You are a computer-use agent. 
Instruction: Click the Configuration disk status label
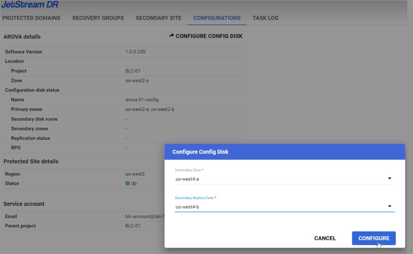[x=32, y=90]
